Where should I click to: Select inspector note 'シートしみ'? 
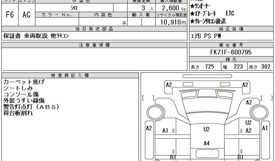(x=18, y=88)
